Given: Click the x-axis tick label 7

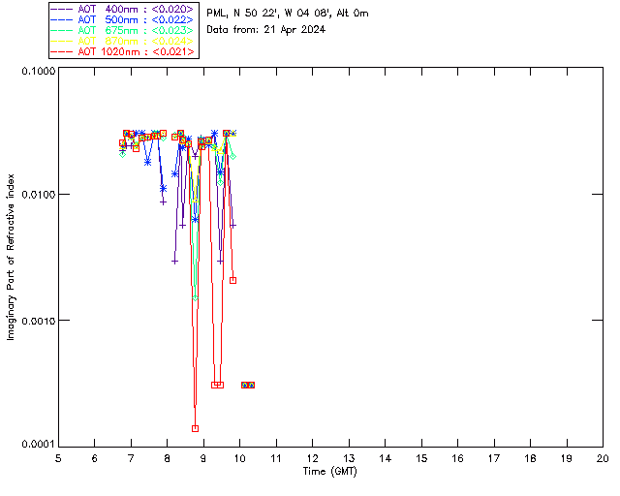Looking at the screenshot, I should [131, 458].
